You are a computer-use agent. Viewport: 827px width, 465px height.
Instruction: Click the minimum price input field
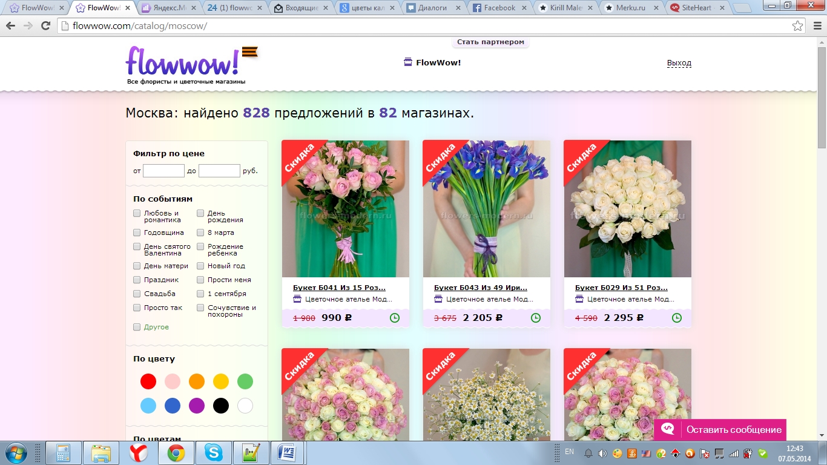pyautogui.click(x=163, y=171)
